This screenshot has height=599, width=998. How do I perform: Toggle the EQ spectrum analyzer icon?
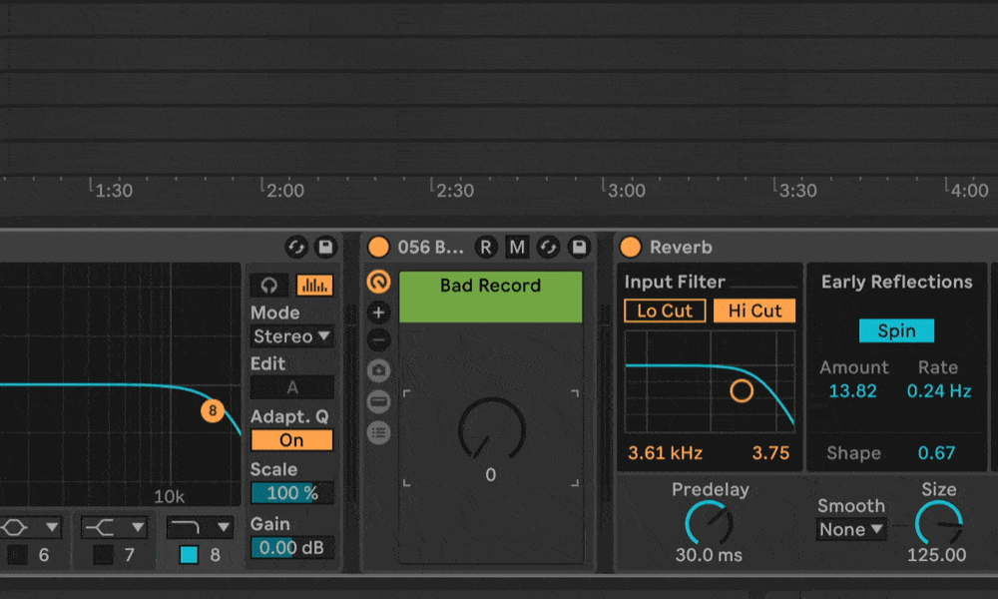pyautogui.click(x=314, y=285)
